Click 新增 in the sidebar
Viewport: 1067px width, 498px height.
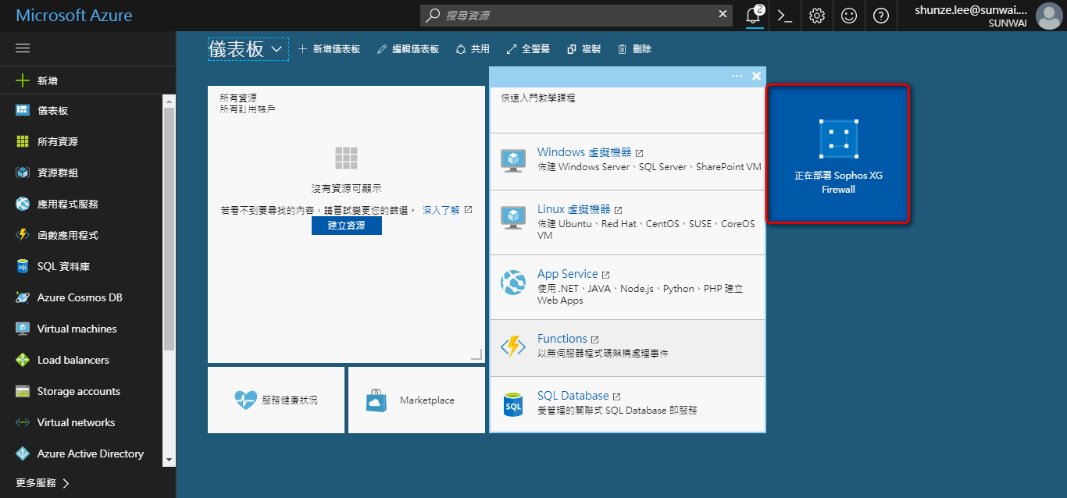coord(87,81)
